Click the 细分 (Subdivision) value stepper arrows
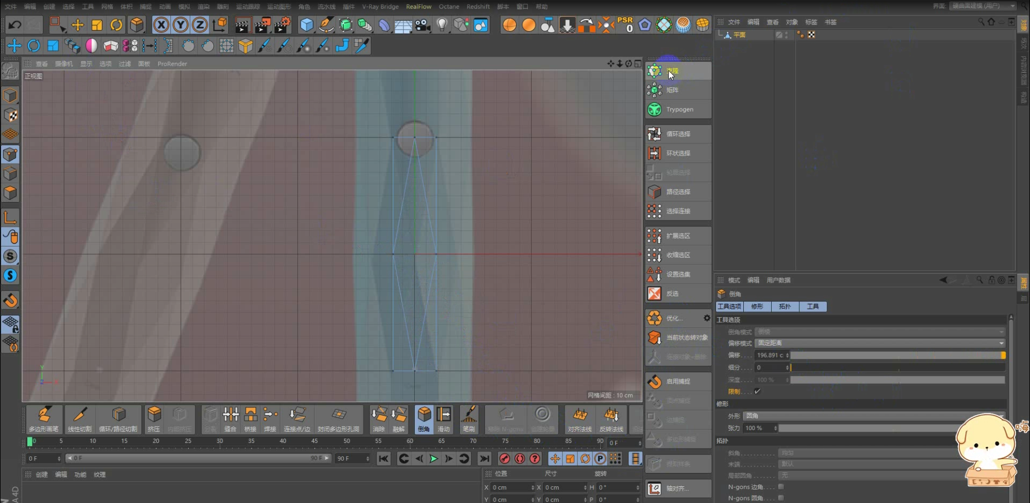 pos(787,368)
